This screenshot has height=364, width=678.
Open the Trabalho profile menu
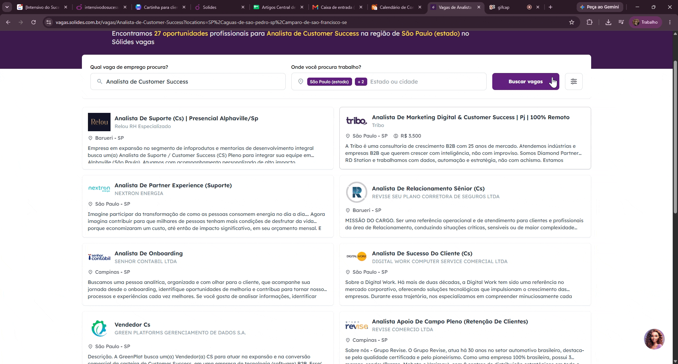(645, 22)
